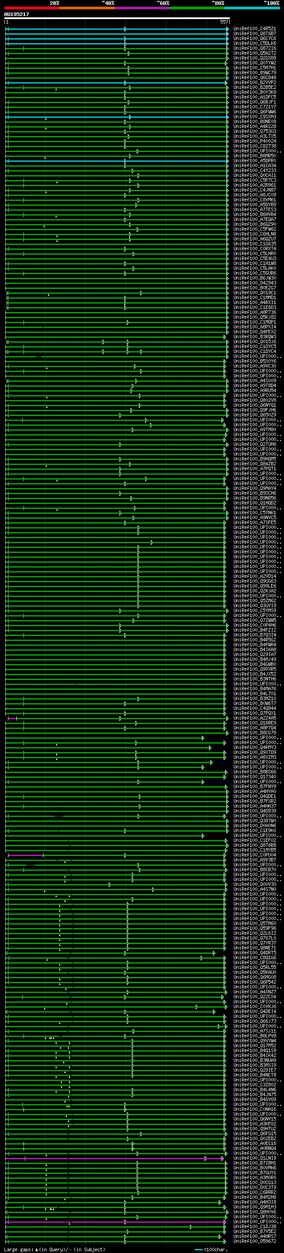Viewport: 284px width, 1253px height.
Task: Select hit label UniRef100_Q7ZWW5
Action: pos(254,620)
